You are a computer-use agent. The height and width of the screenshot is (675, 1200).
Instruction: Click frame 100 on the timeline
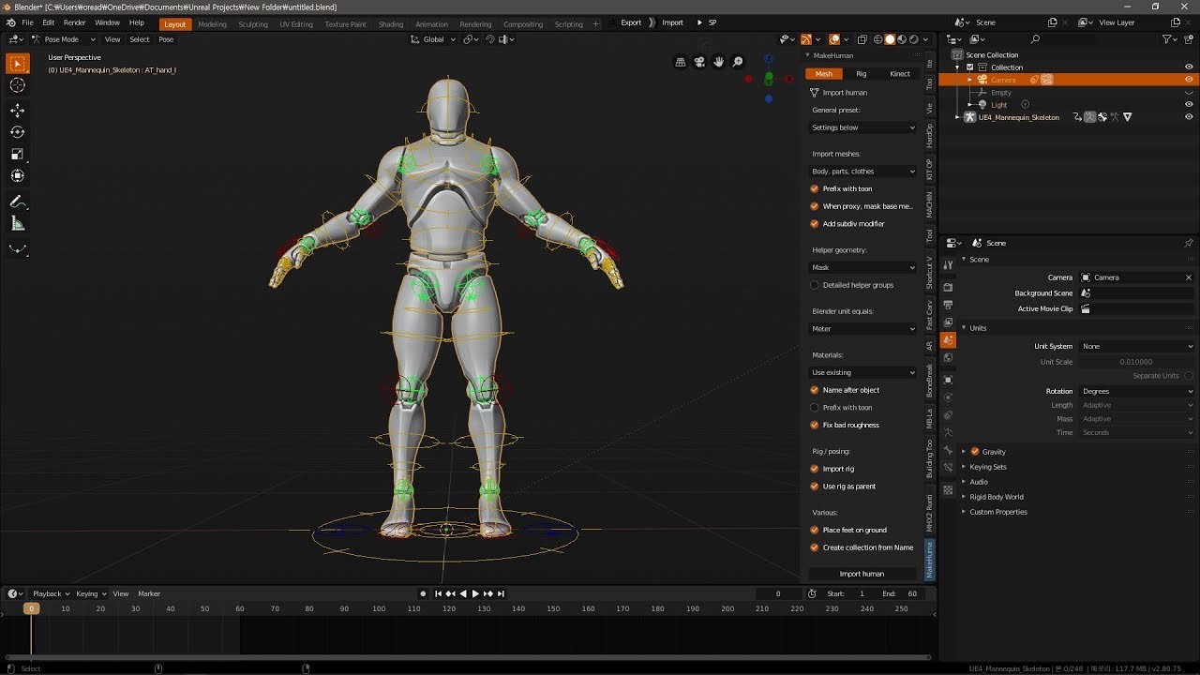click(x=379, y=608)
